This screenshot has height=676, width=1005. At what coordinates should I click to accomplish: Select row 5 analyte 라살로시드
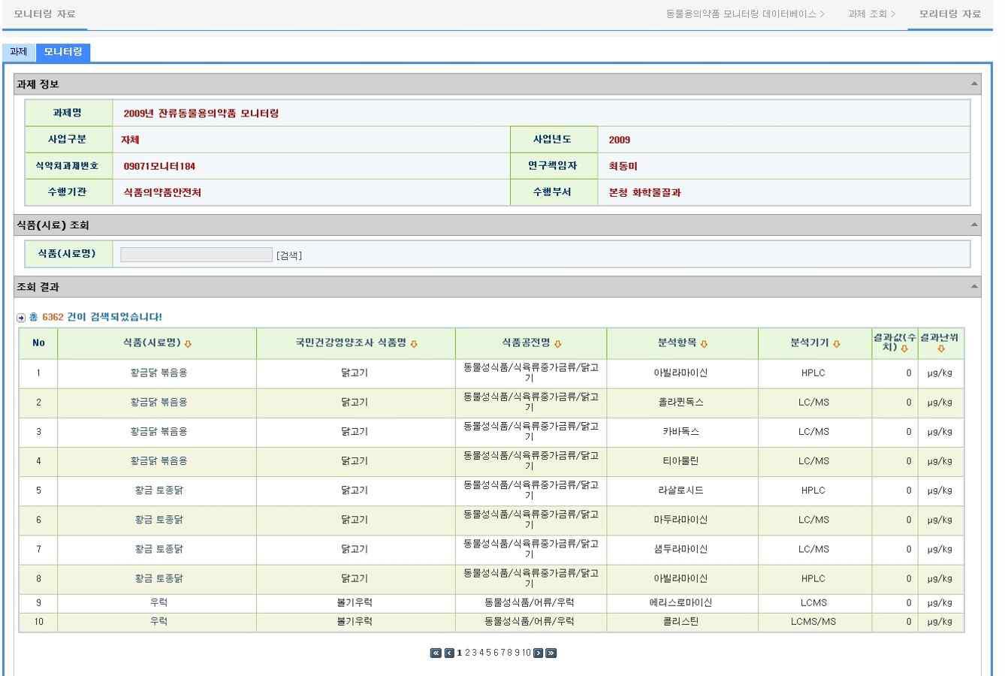click(681, 490)
